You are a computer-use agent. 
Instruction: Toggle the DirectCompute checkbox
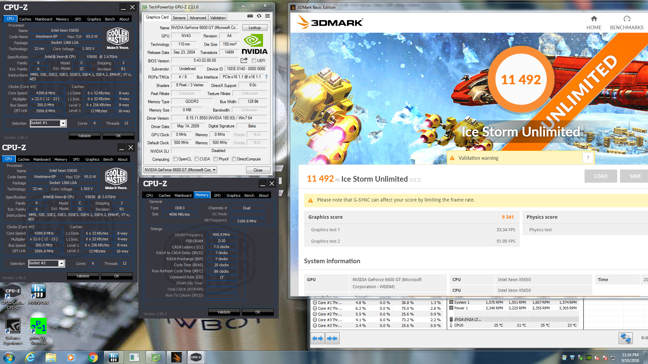pos(234,159)
